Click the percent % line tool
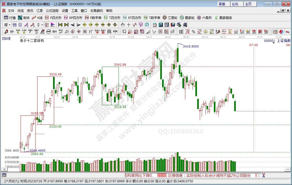Screen dimensions: 292x185 [x=194, y=32]
